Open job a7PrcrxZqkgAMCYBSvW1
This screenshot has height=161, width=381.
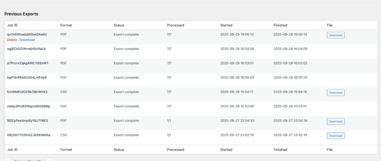(28, 63)
